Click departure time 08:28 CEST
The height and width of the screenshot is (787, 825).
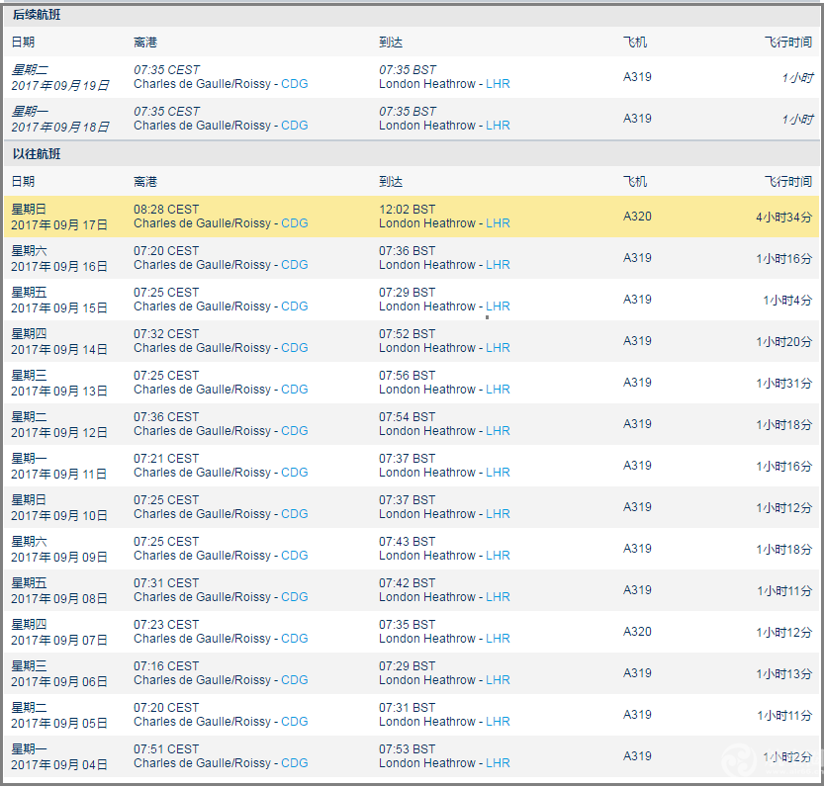pyautogui.click(x=166, y=210)
